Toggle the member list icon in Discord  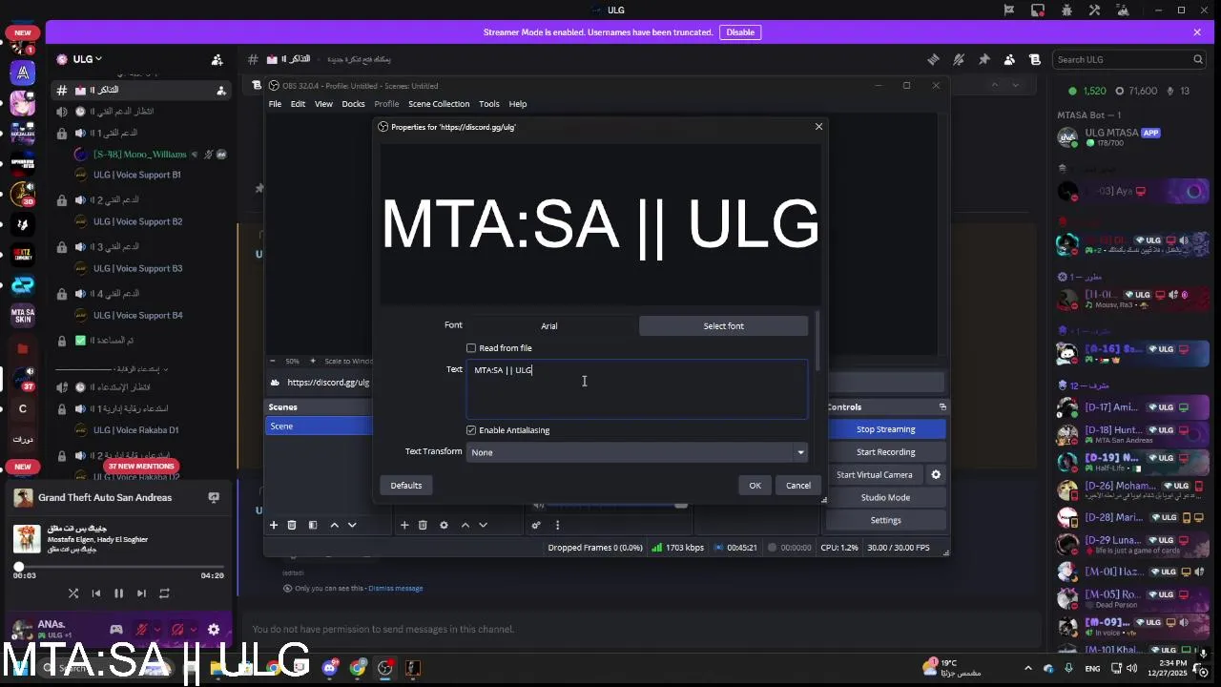tap(1009, 59)
